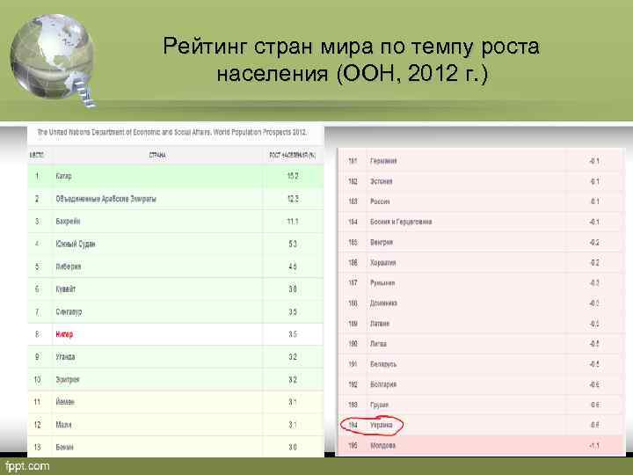Click the slide title about population growth ranking
Screen dimensions: 633x475
(351, 60)
